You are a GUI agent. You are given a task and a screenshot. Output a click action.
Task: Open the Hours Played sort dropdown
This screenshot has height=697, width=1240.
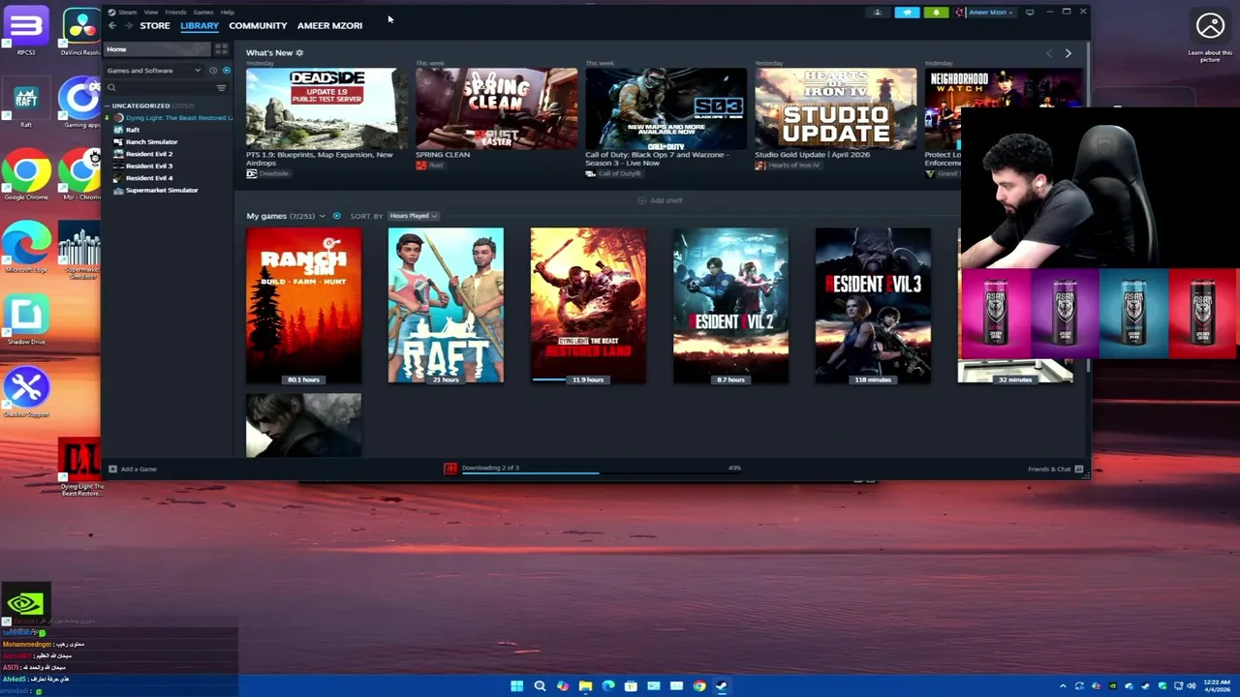414,216
